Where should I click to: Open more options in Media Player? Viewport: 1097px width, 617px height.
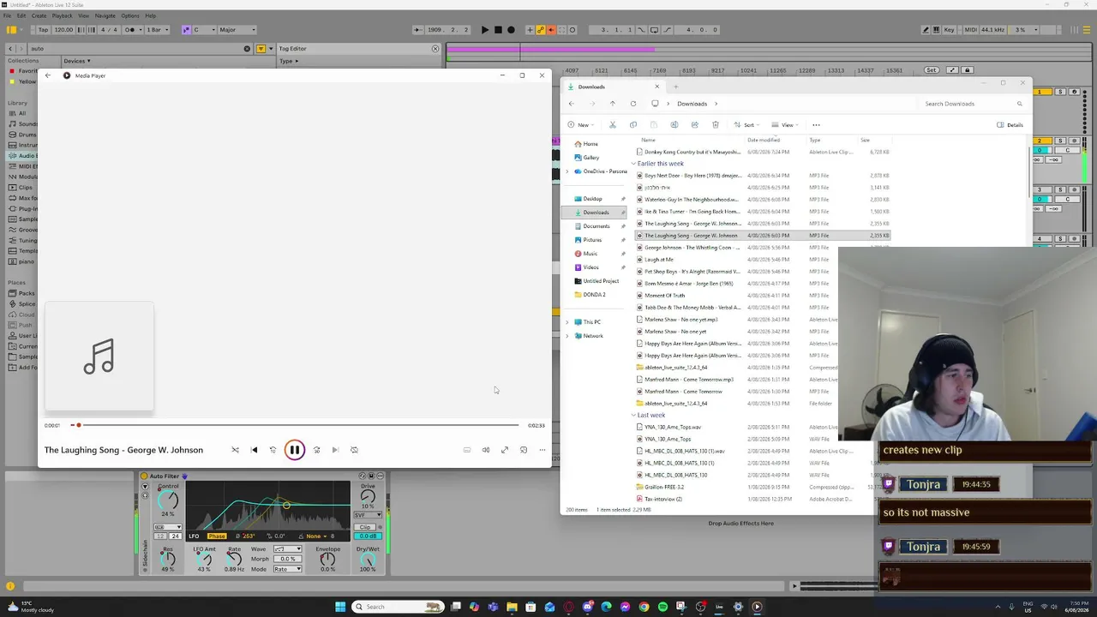[543, 450]
